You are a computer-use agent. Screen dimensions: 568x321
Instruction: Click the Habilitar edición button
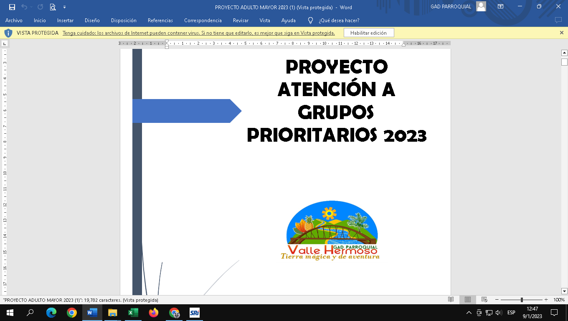[x=368, y=33]
